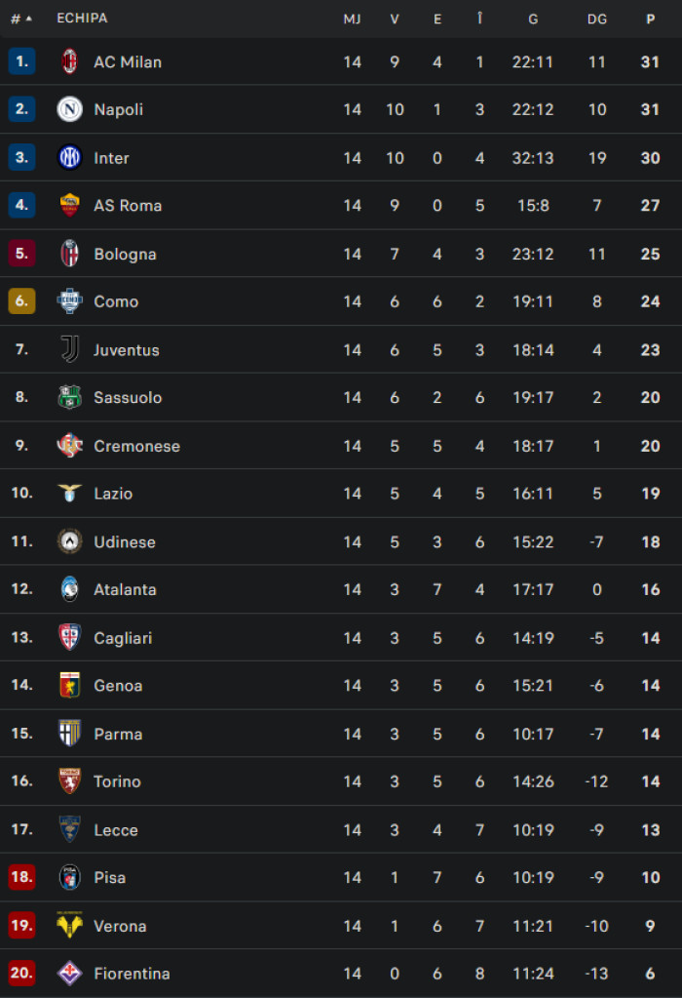Click the Fiorentina club logo
682x998 pixels.
[69, 974]
